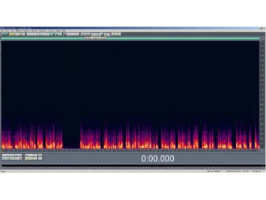Click the Fast Forward transport button
The height and width of the screenshot is (200, 266).
click(x=12, y=158)
